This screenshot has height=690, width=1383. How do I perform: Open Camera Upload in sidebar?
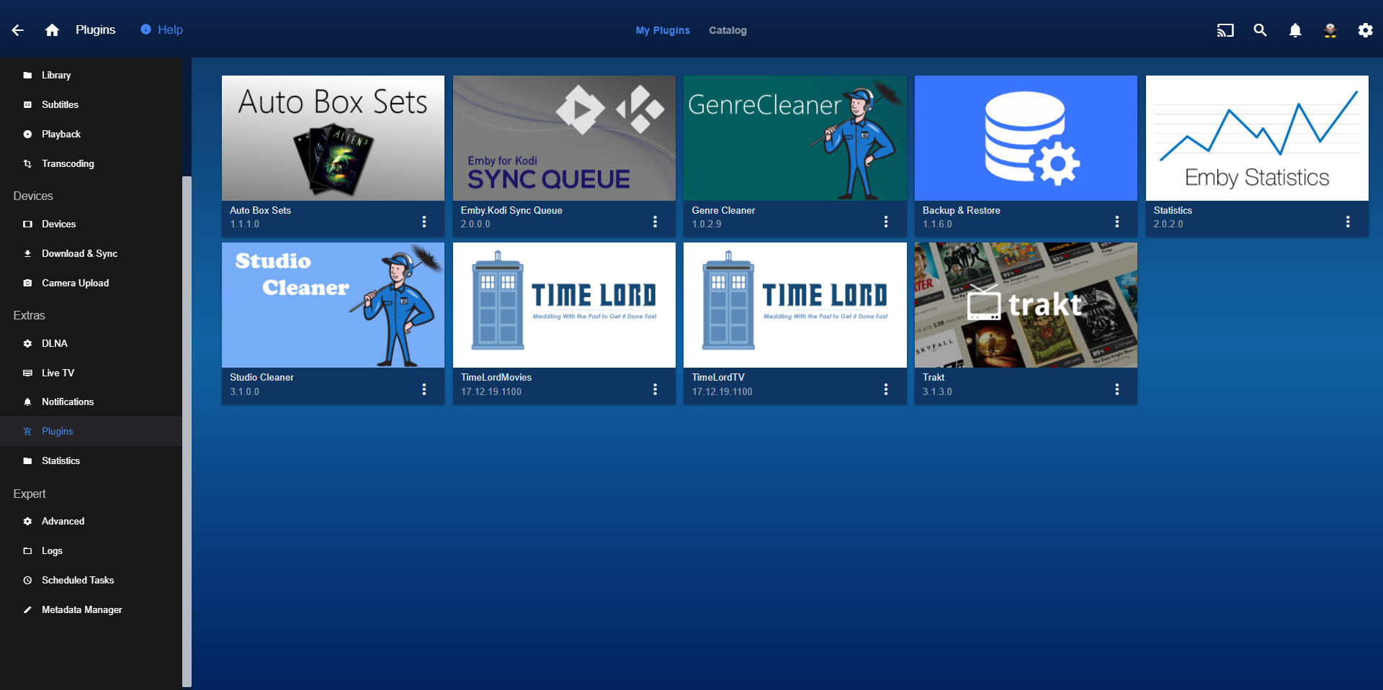pyautogui.click(x=91, y=283)
